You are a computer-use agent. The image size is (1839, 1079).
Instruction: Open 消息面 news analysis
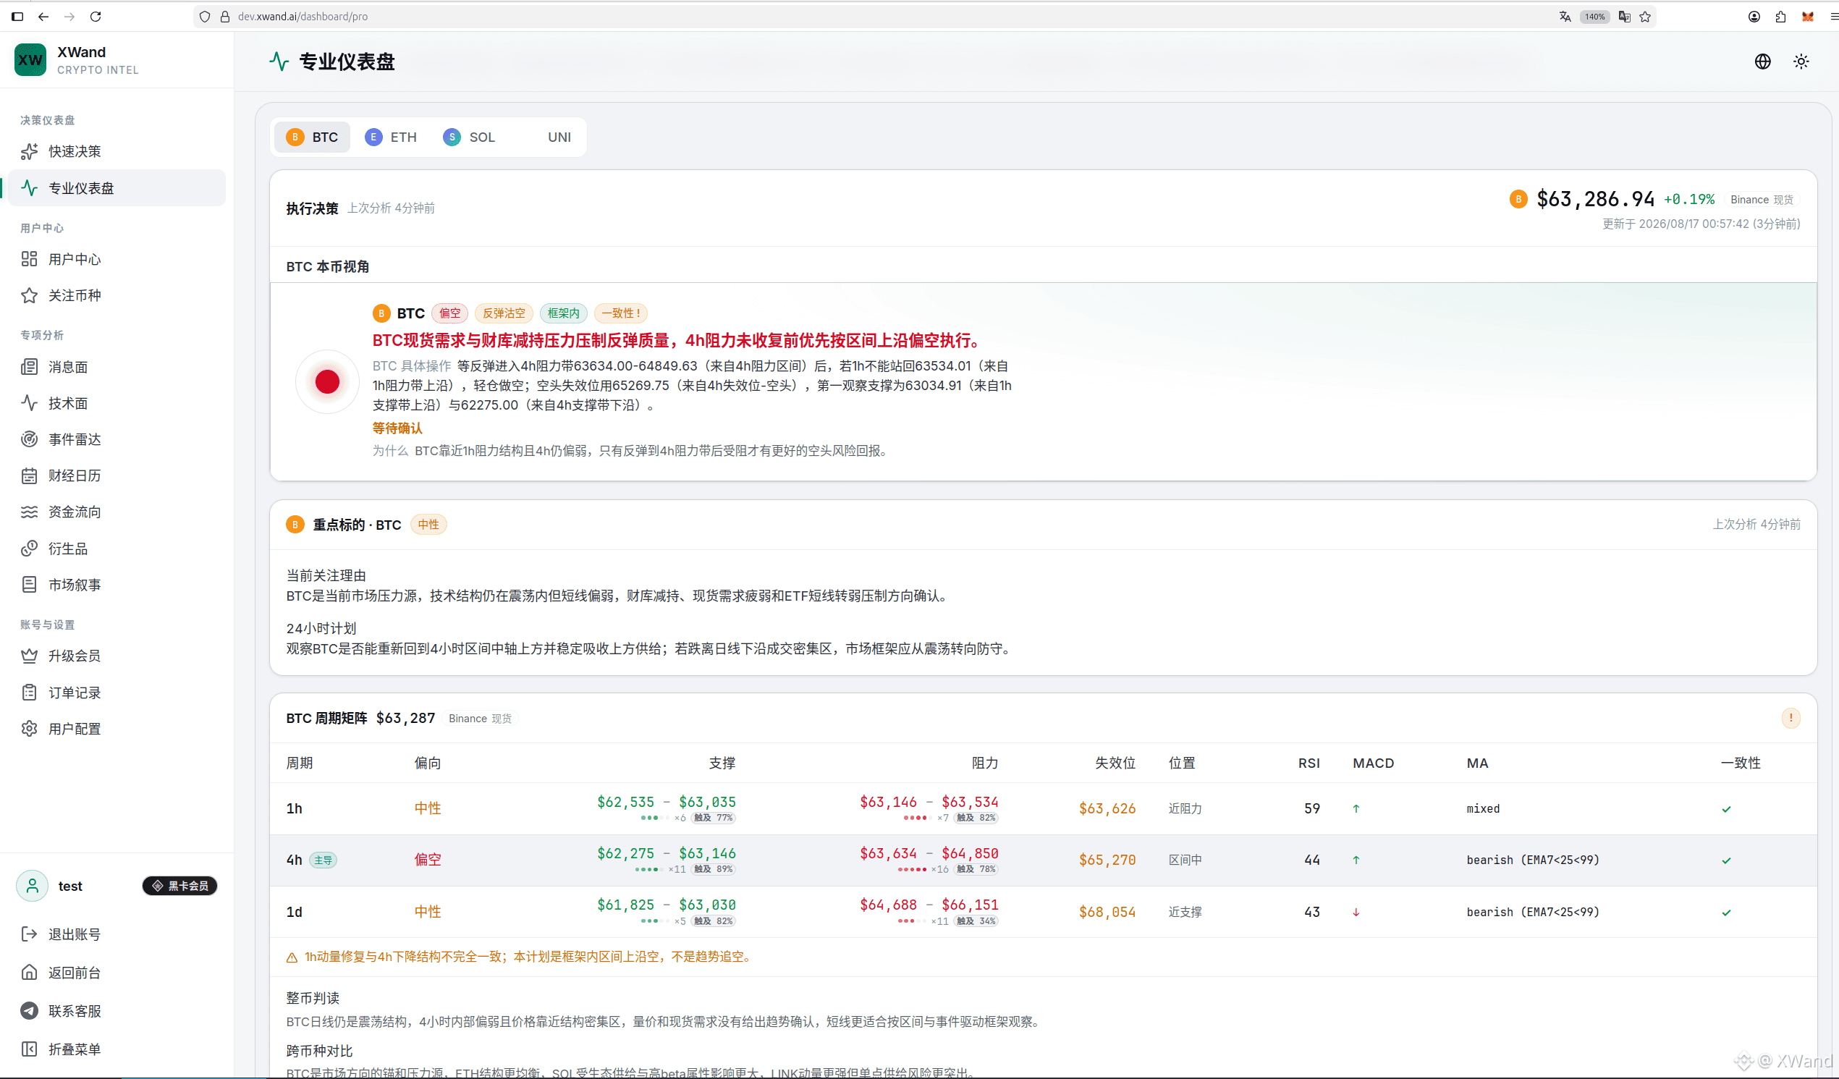(115, 367)
